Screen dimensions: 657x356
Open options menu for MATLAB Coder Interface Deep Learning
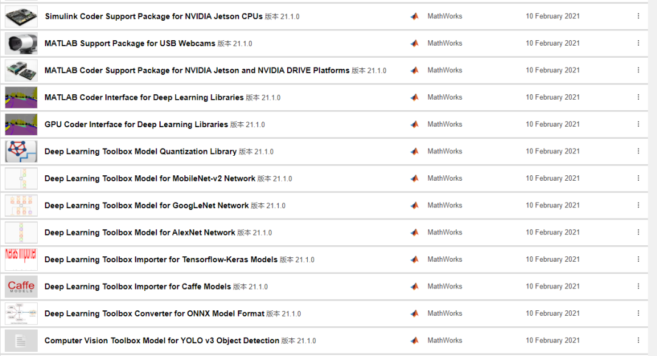[638, 97]
